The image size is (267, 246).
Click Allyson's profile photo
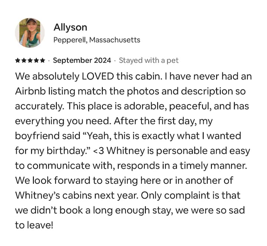click(x=30, y=33)
